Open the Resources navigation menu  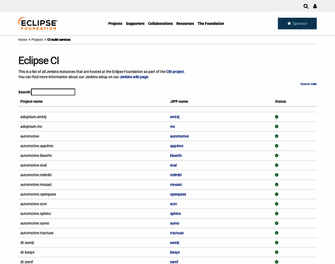[x=185, y=23]
